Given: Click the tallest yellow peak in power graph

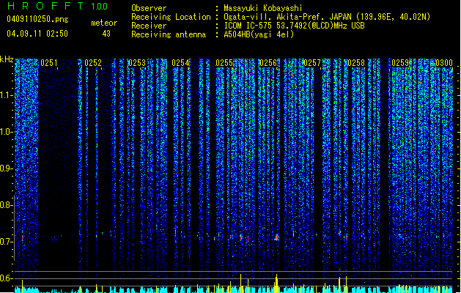Looking at the screenshot, I should pyautogui.click(x=276, y=283).
